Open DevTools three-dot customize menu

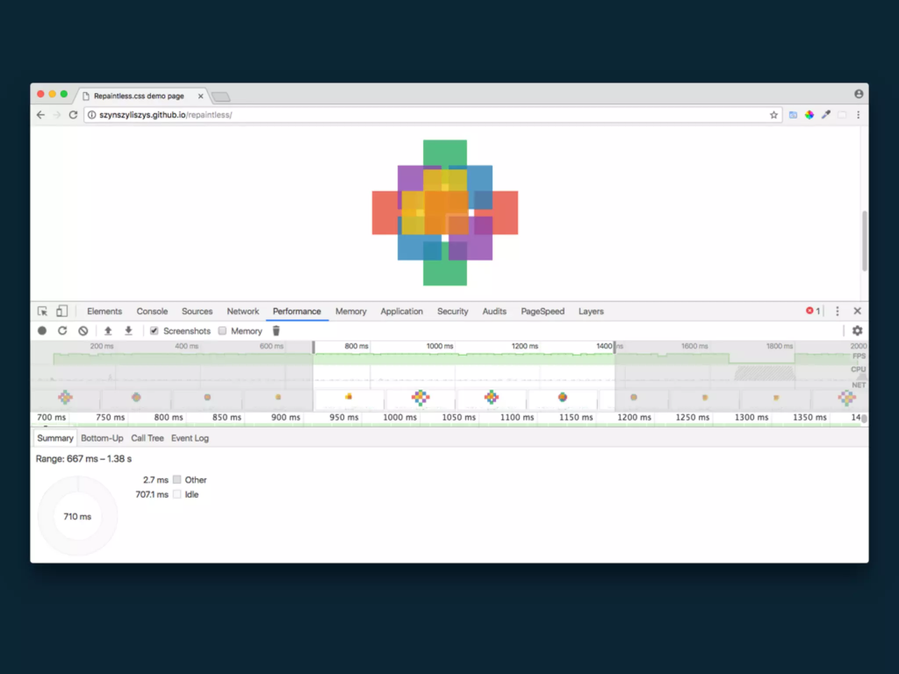837,311
